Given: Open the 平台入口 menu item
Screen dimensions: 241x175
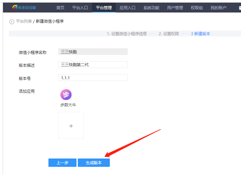Looking at the screenshot, I should pos(80,8).
